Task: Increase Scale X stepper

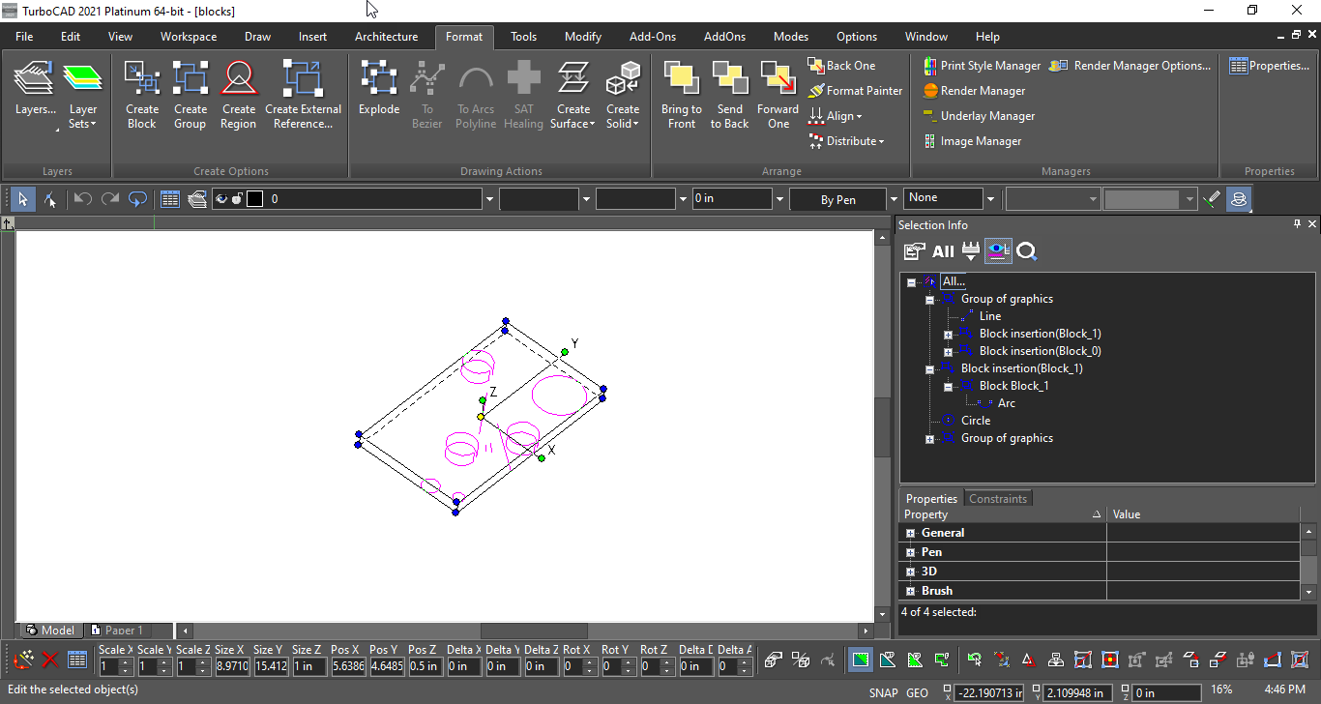Action: 127,662
